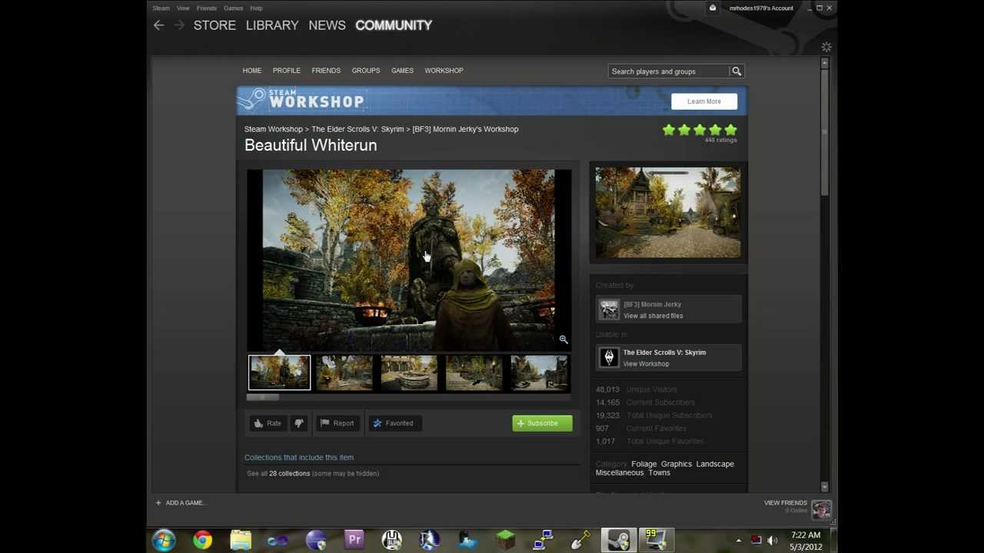
Task: Click the forward navigation arrow
Action: pos(179,25)
